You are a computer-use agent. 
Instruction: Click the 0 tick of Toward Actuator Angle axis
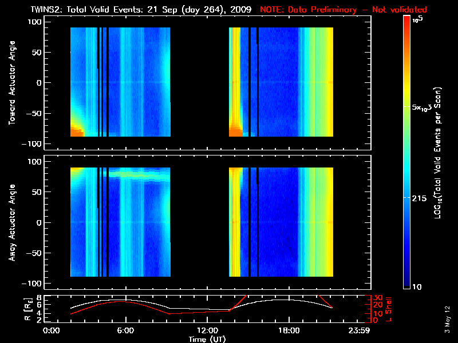[39, 83]
